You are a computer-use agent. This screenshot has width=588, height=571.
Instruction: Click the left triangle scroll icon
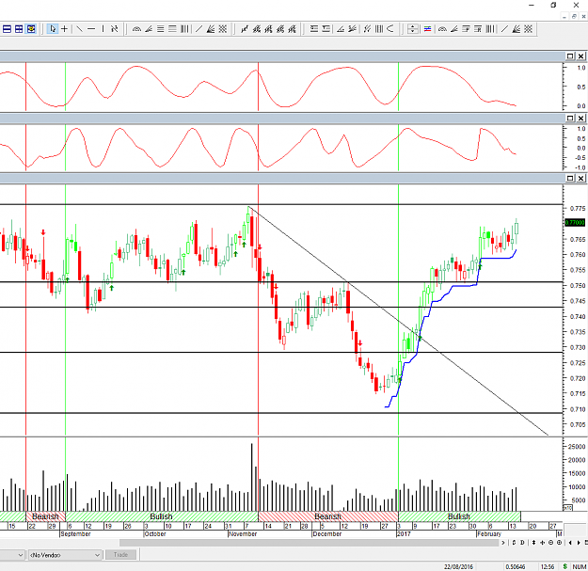coord(570,543)
